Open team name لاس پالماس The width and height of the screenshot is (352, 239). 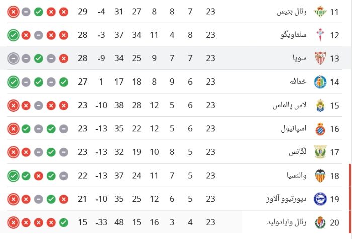[289, 105]
